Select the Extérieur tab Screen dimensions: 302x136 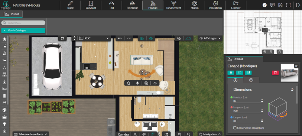(x=132, y=5)
